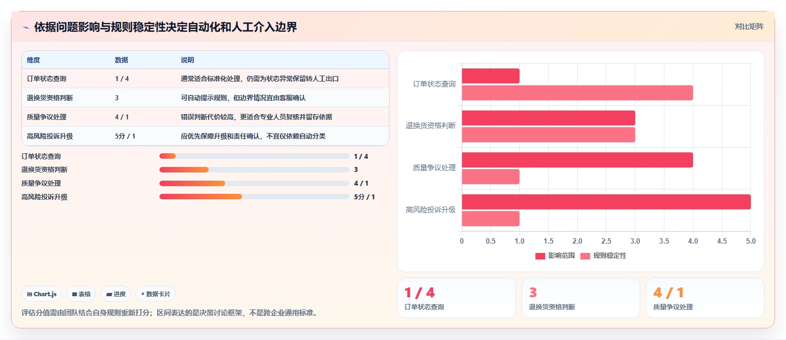
Task: Click the 质量争议处理 规则稳定性 chart bar
Action: (x=491, y=177)
